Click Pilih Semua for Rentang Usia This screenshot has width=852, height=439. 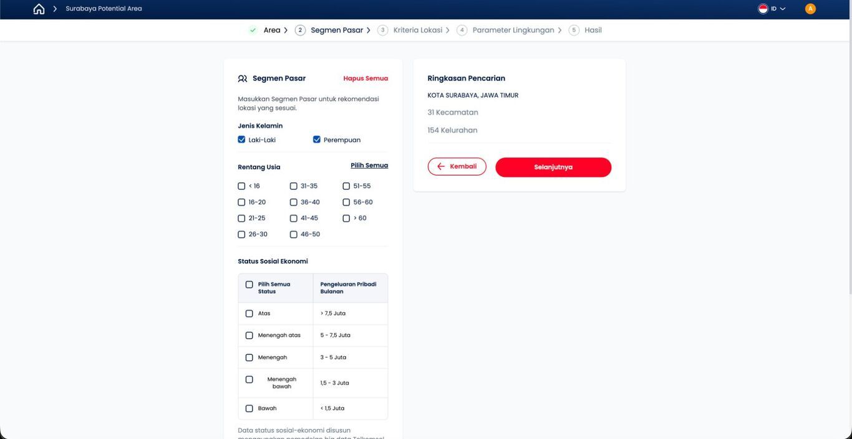click(x=369, y=166)
